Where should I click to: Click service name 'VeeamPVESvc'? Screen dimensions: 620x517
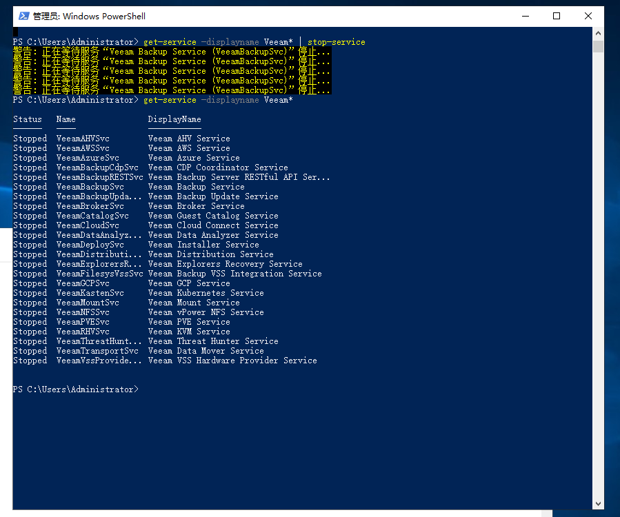point(83,322)
